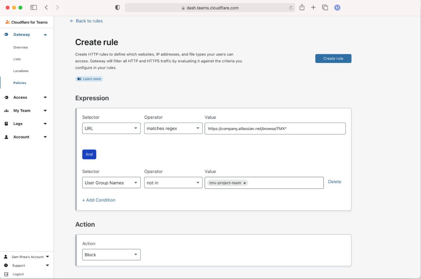The height and width of the screenshot is (279, 421).
Task: Open the Block action dropdown
Action: [x=111, y=255]
